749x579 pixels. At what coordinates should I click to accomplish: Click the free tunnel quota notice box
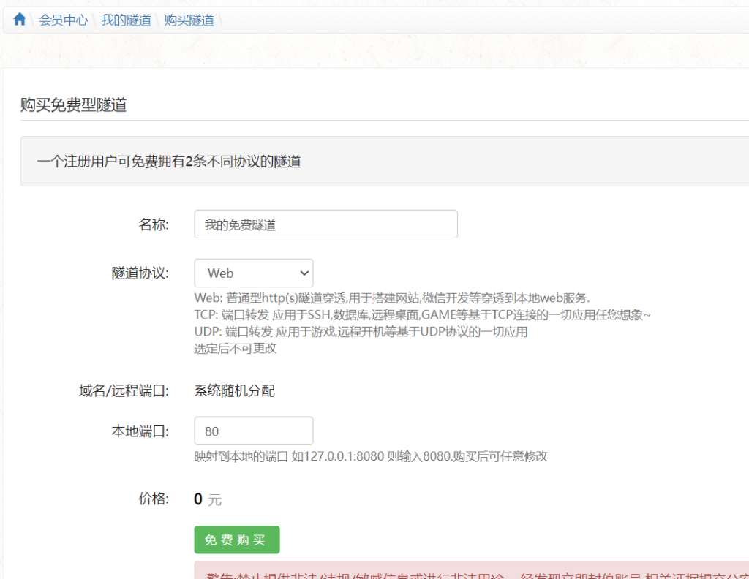384,162
